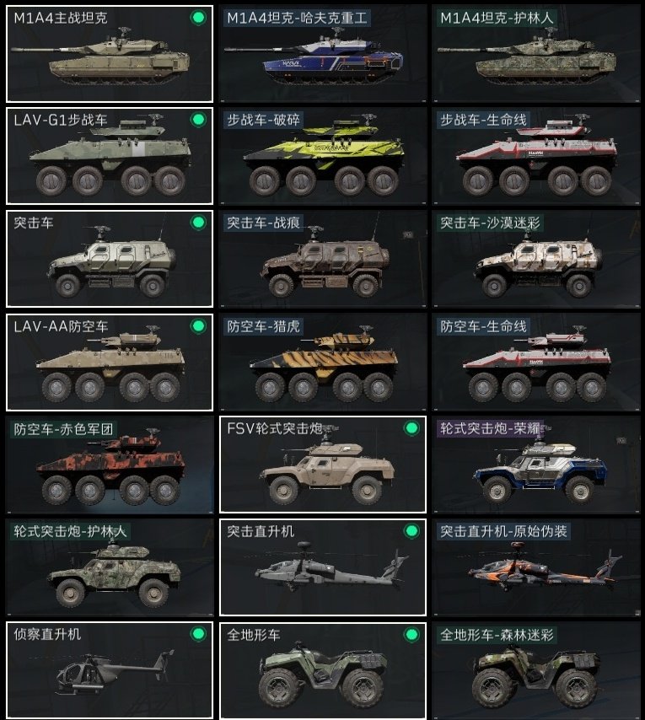Click the green equipped indicator on 突击车
Image resolution: width=645 pixels, height=720 pixels.
(198, 223)
